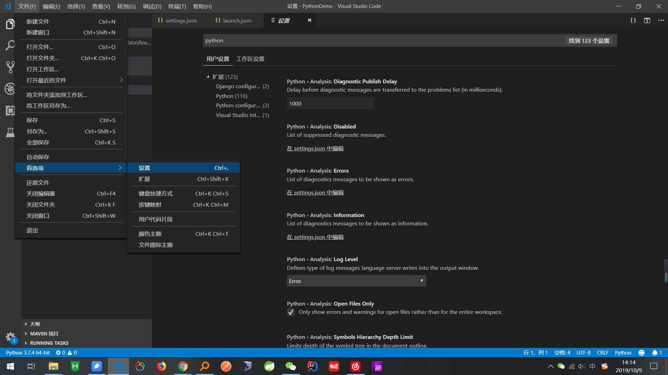Open NetEase Cloud Music from taskbar
This screenshot has height=375, width=668.
point(355,366)
